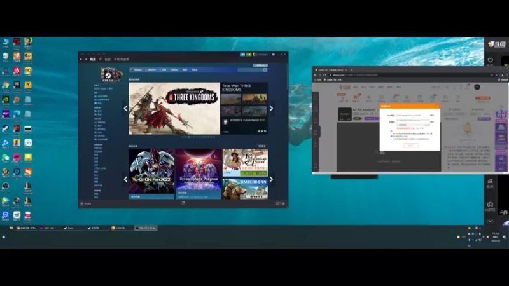Image resolution: width=509 pixels, height=286 pixels.
Task: Open the Steam account name dropdown
Action: pos(262,55)
